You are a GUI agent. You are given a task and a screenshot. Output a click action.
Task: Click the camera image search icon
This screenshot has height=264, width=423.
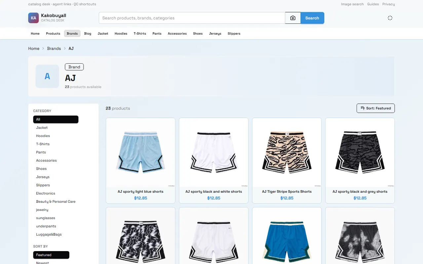click(293, 18)
